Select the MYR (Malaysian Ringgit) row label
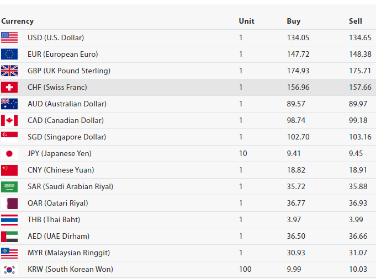The height and width of the screenshot is (279, 376). [x=69, y=253]
